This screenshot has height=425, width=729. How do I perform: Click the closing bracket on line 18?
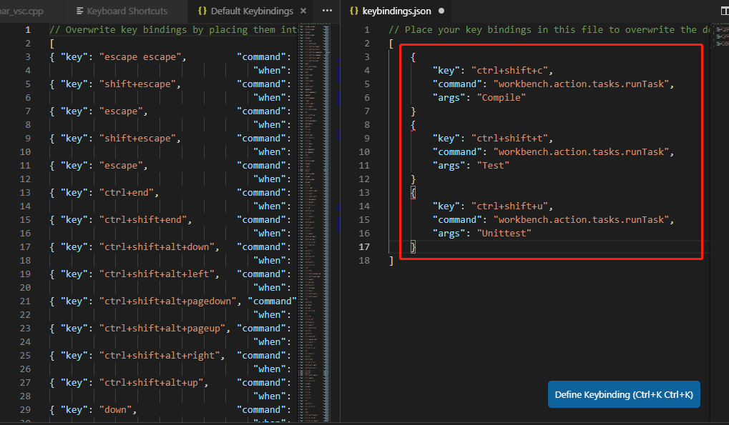pyautogui.click(x=391, y=261)
